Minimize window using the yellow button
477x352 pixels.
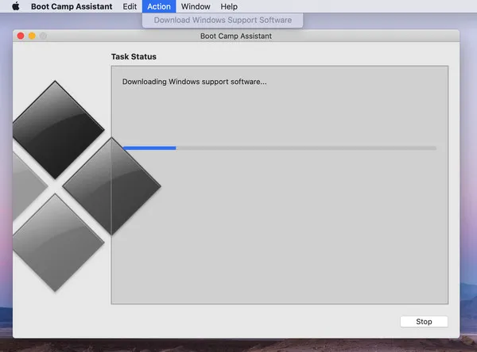(x=33, y=36)
